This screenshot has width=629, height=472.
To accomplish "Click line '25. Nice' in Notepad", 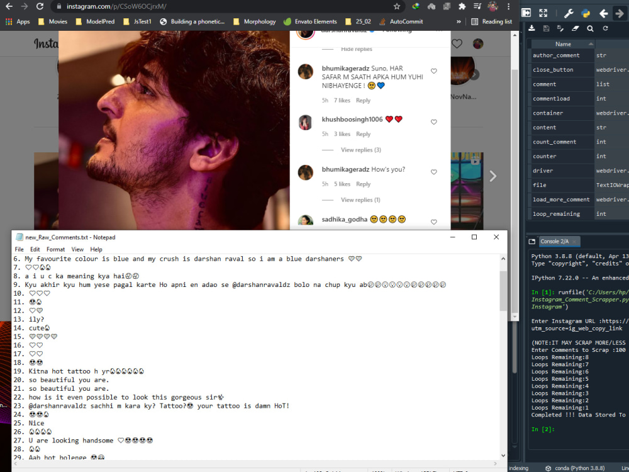I will [28, 423].
